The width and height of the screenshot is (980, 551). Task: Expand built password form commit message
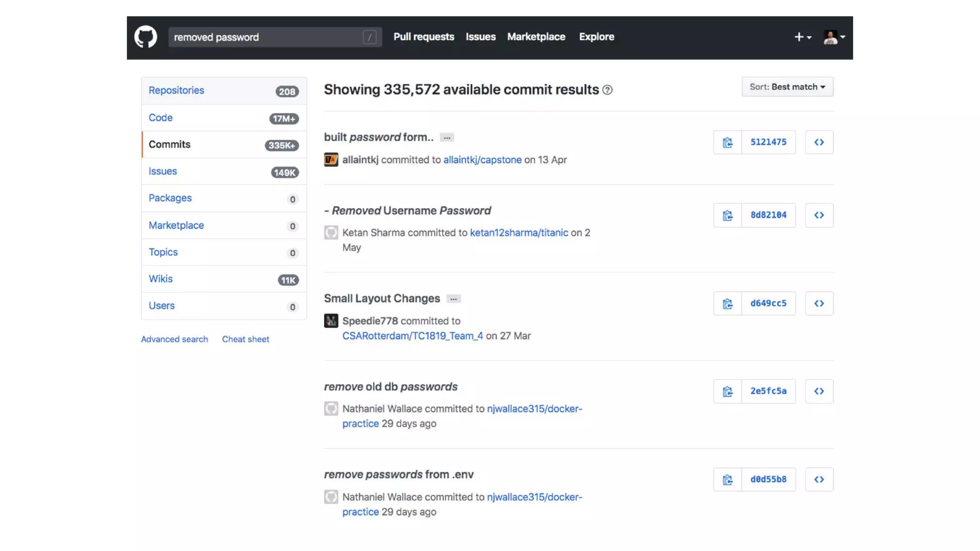(x=446, y=138)
